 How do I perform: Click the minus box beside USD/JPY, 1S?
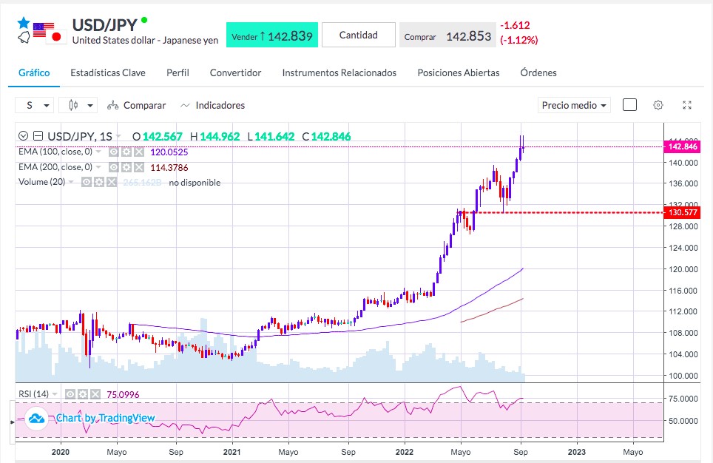pyautogui.click(x=38, y=136)
